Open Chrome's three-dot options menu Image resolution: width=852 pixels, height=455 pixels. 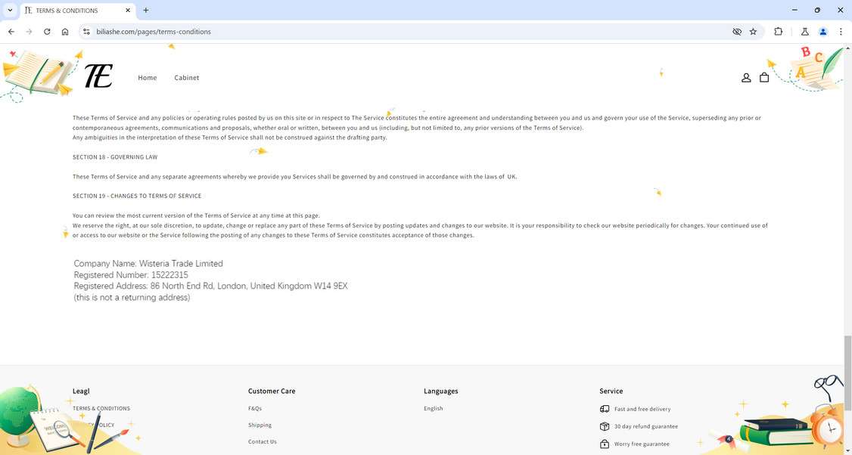point(841,32)
